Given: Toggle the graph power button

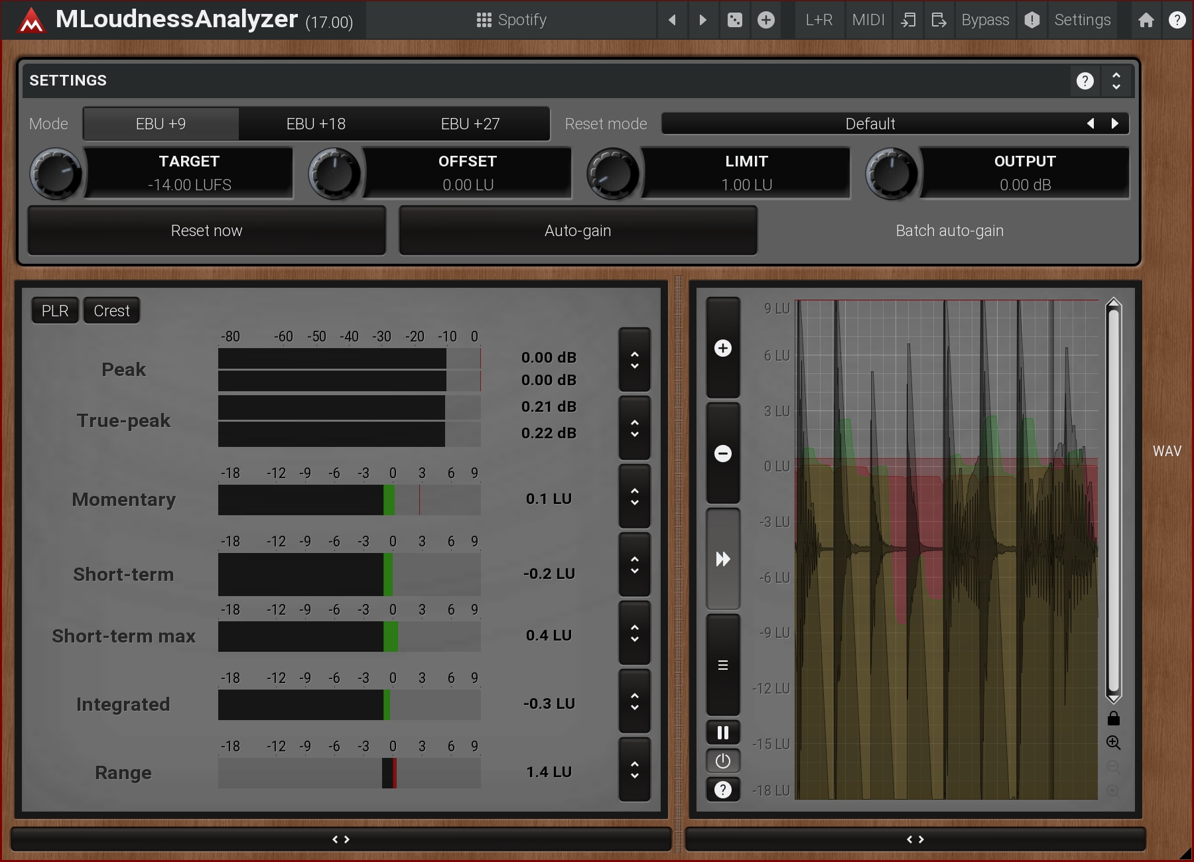Looking at the screenshot, I should coord(722,761).
